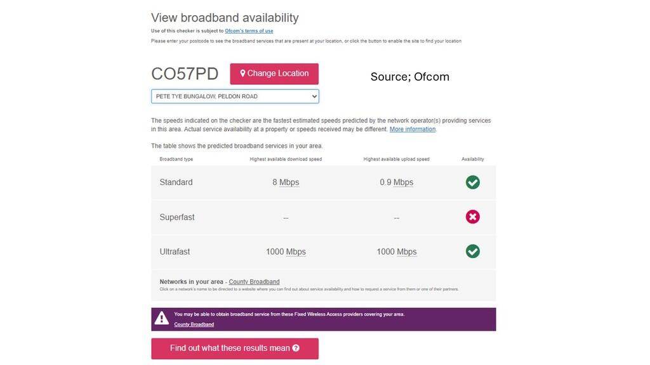Open County Broadband link in purple banner
Image resolution: width=650 pixels, height=365 pixels.
(x=194, y=324)
